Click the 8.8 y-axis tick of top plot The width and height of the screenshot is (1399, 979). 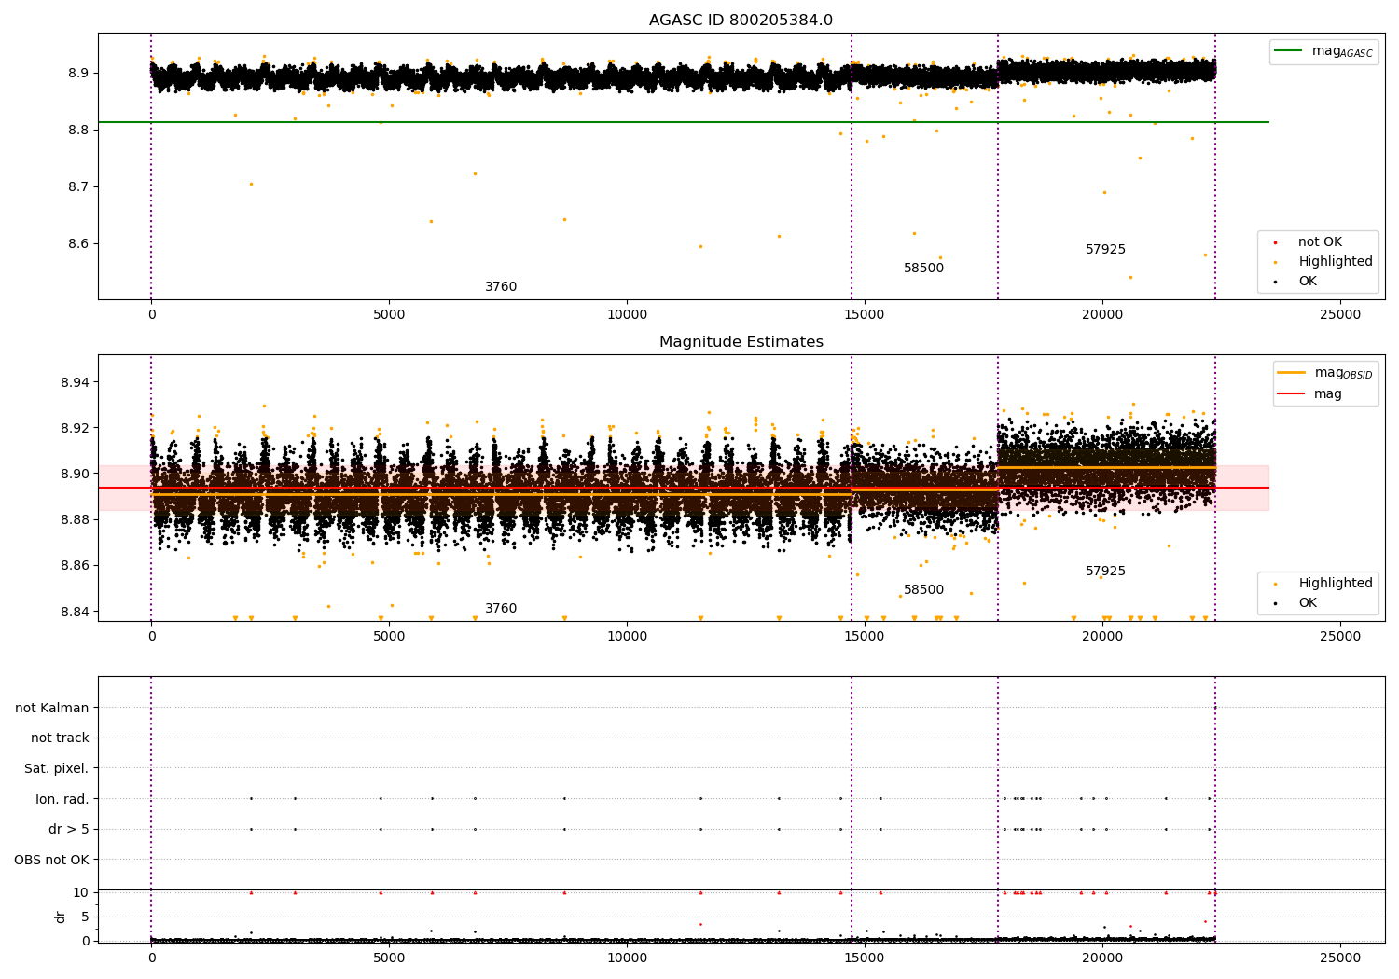tap(79, 130)
